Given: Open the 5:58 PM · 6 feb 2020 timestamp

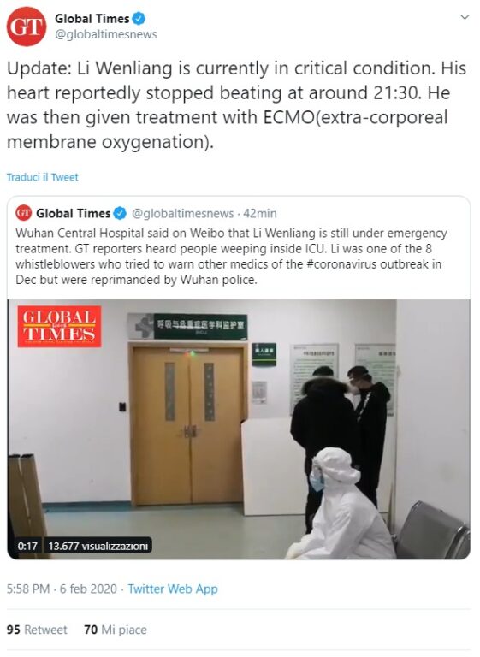Looking at the screenshot, I should point(62,589).
